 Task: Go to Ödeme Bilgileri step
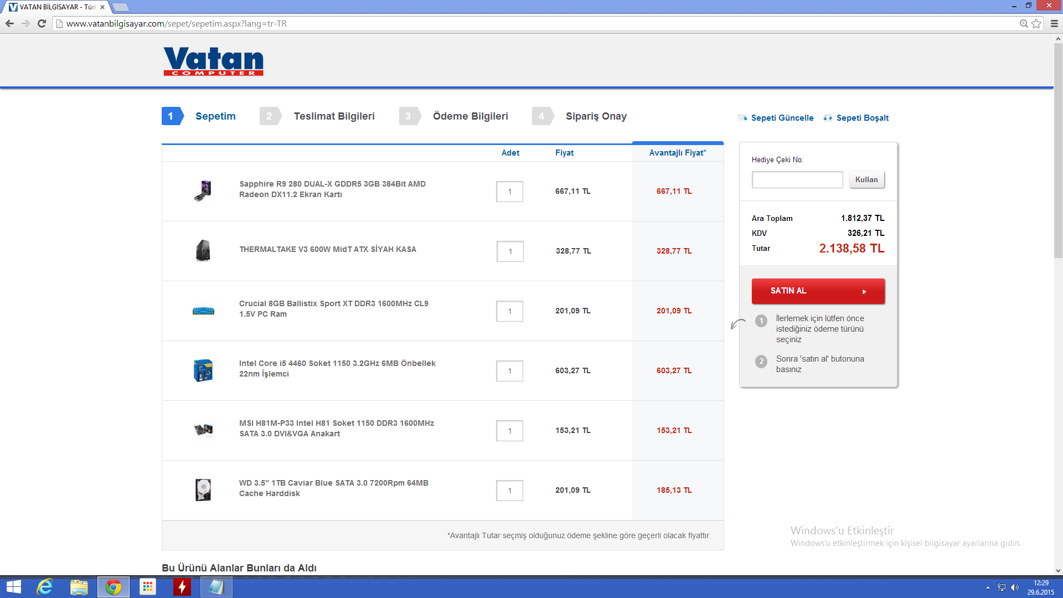click(470, 116)
